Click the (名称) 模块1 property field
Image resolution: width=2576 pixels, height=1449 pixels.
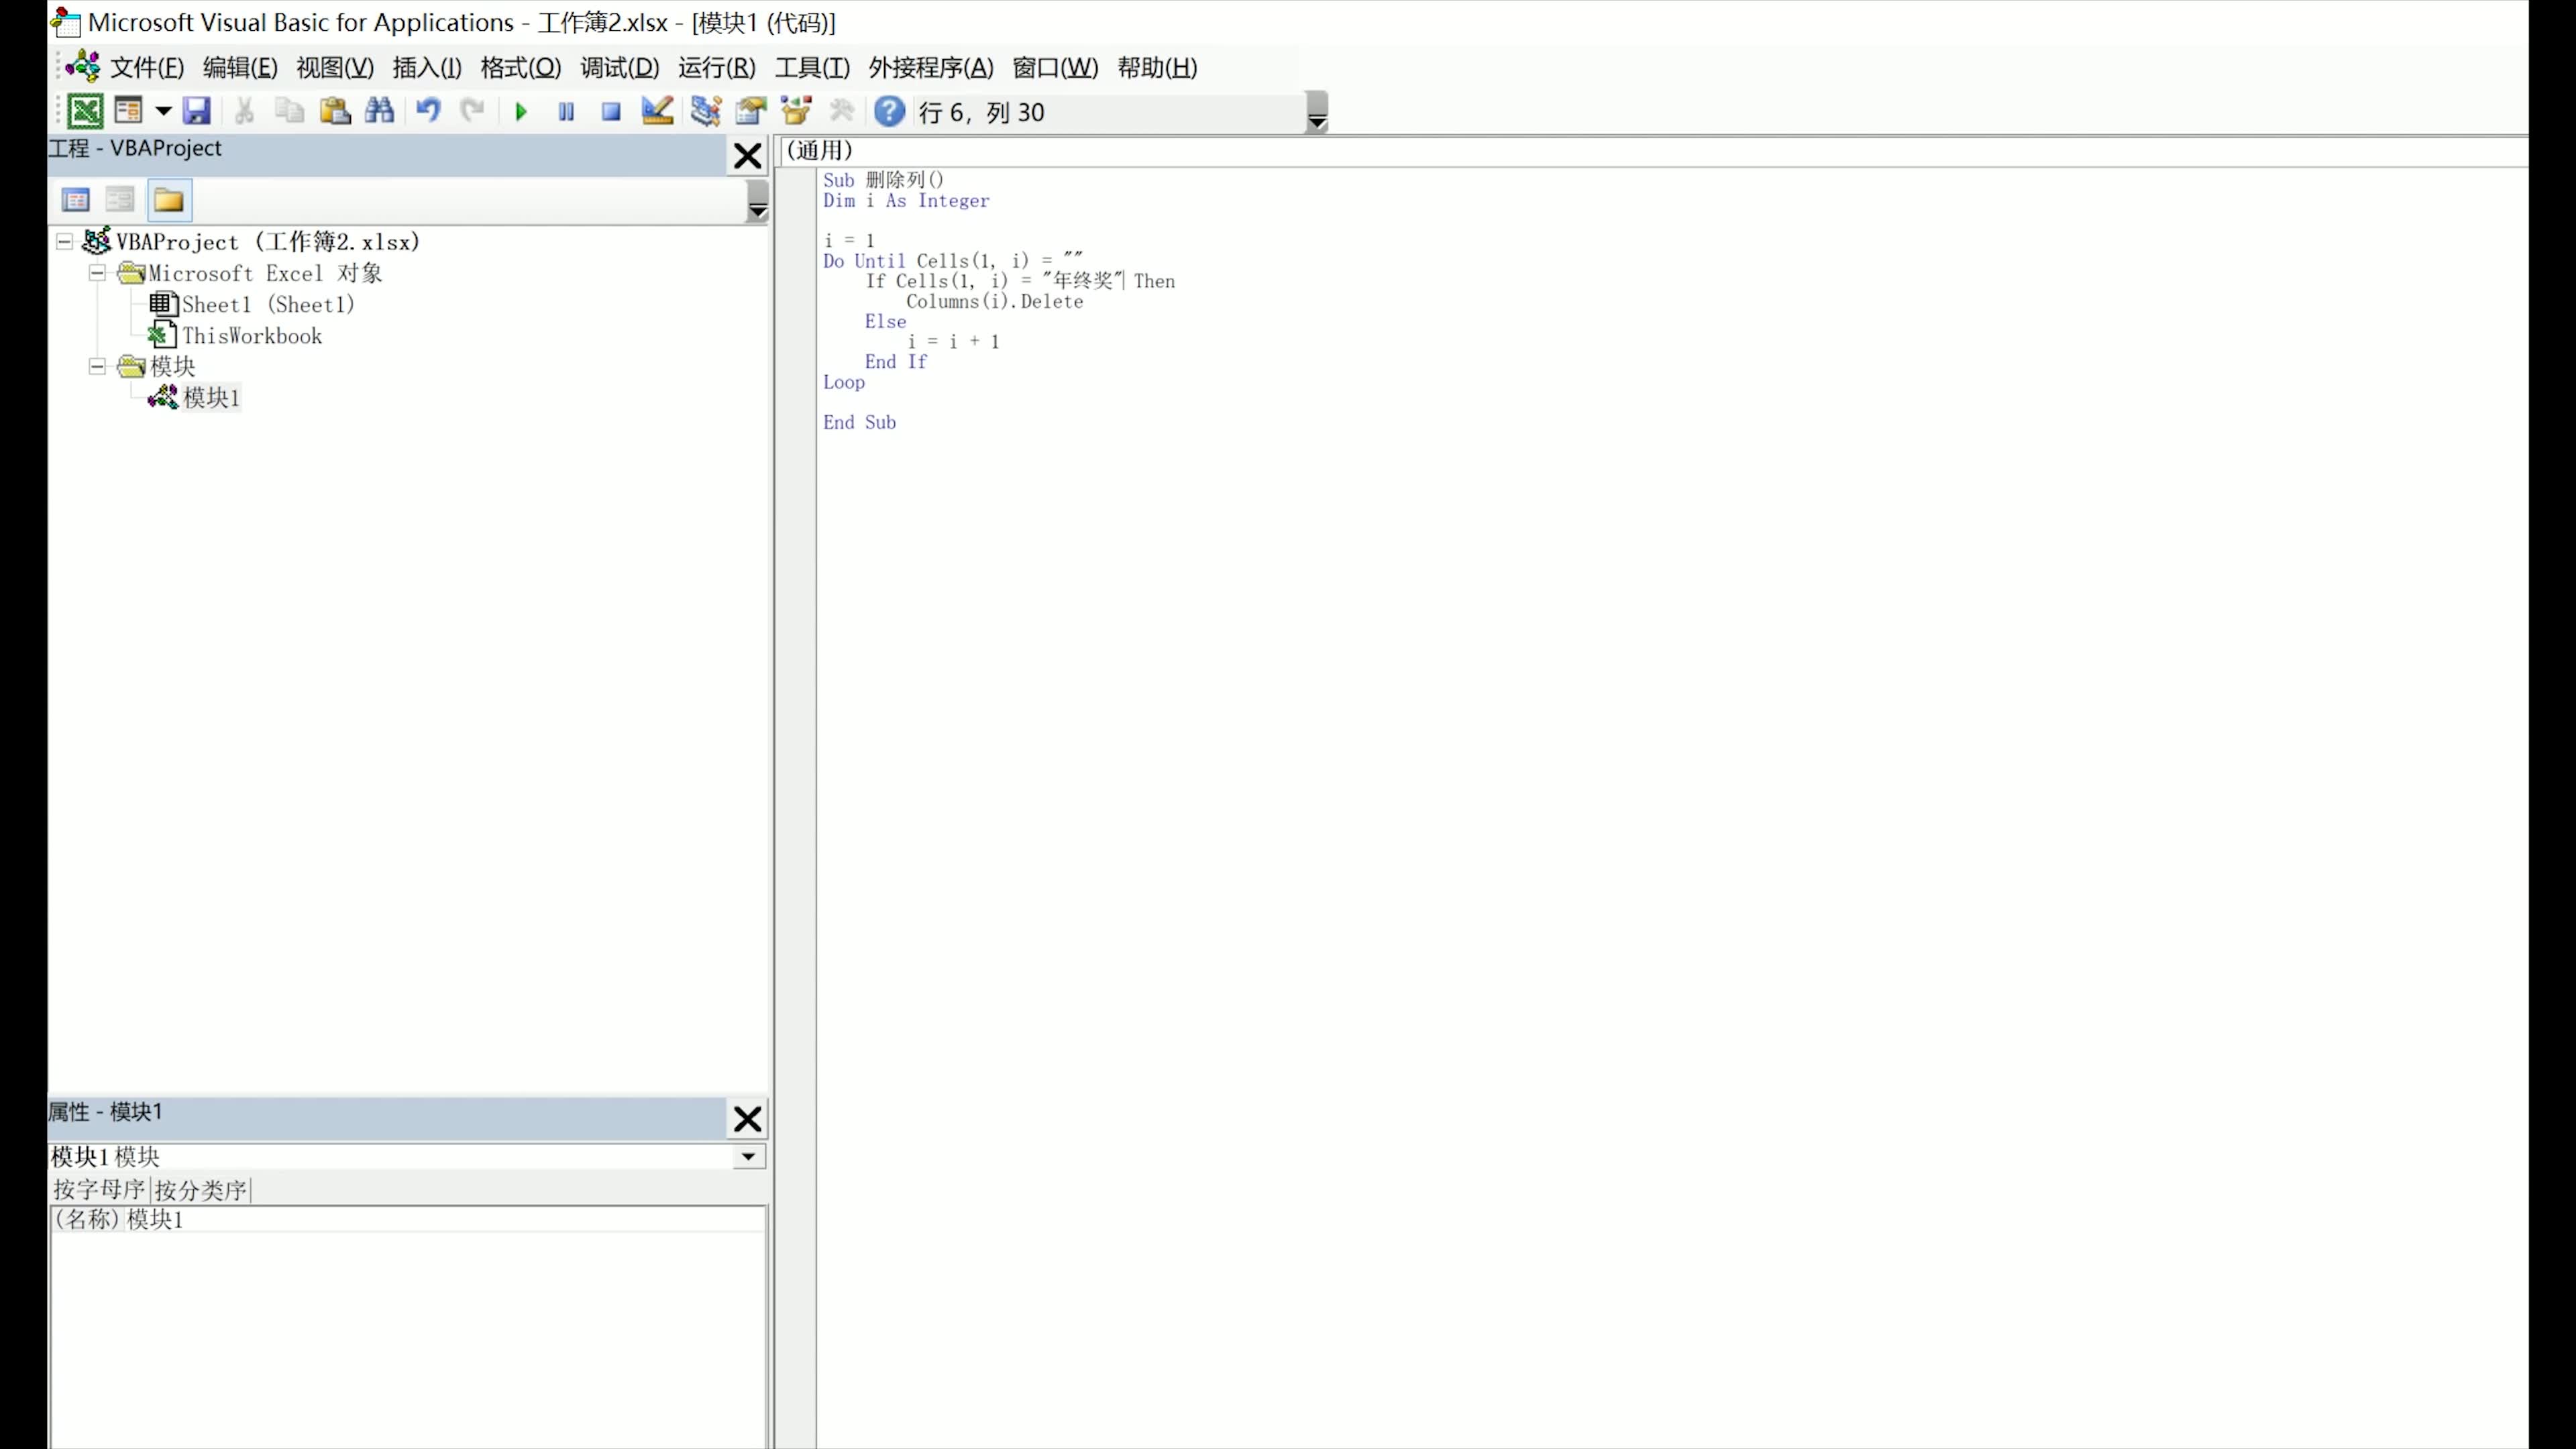(x=154, y=1219)
